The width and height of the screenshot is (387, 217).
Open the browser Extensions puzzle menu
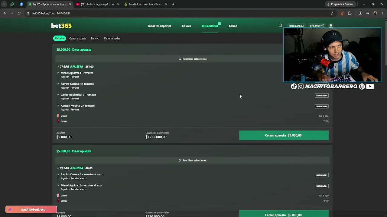coord(350,13)
